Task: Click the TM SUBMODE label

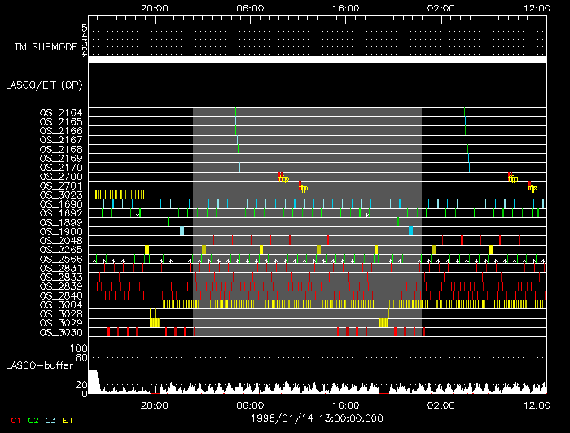Action: coord(46,47)
